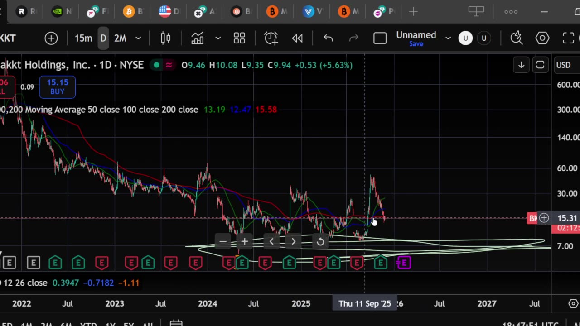This screenshot has height=326, width=580.
Task: Click the white U profile avatar
Action: point(465,38)
